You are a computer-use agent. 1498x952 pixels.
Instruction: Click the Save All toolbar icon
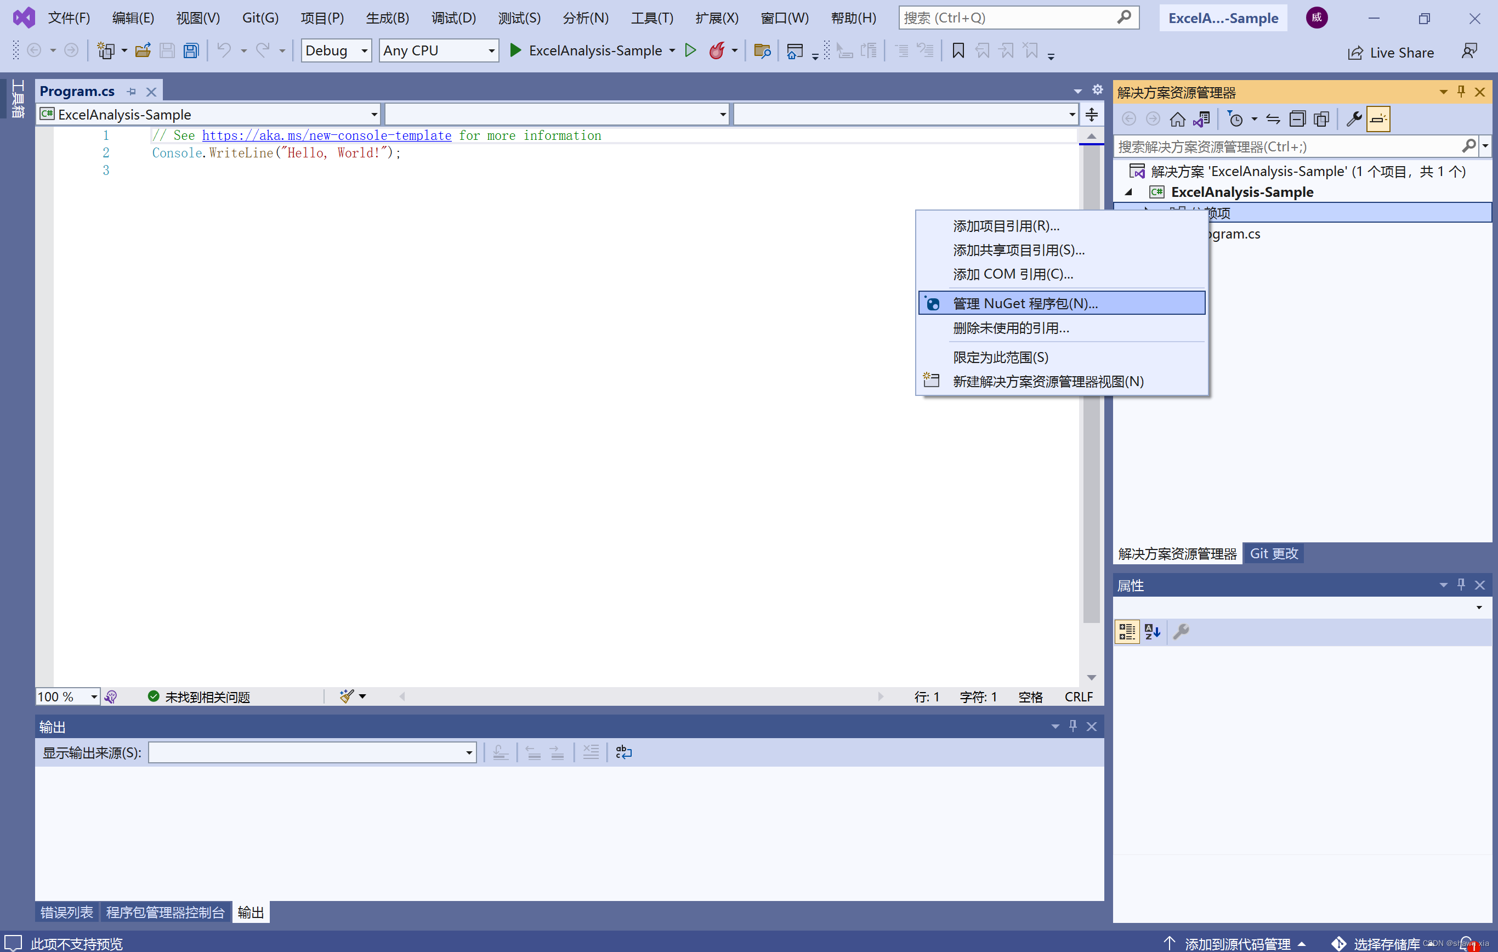click(191, 50)
